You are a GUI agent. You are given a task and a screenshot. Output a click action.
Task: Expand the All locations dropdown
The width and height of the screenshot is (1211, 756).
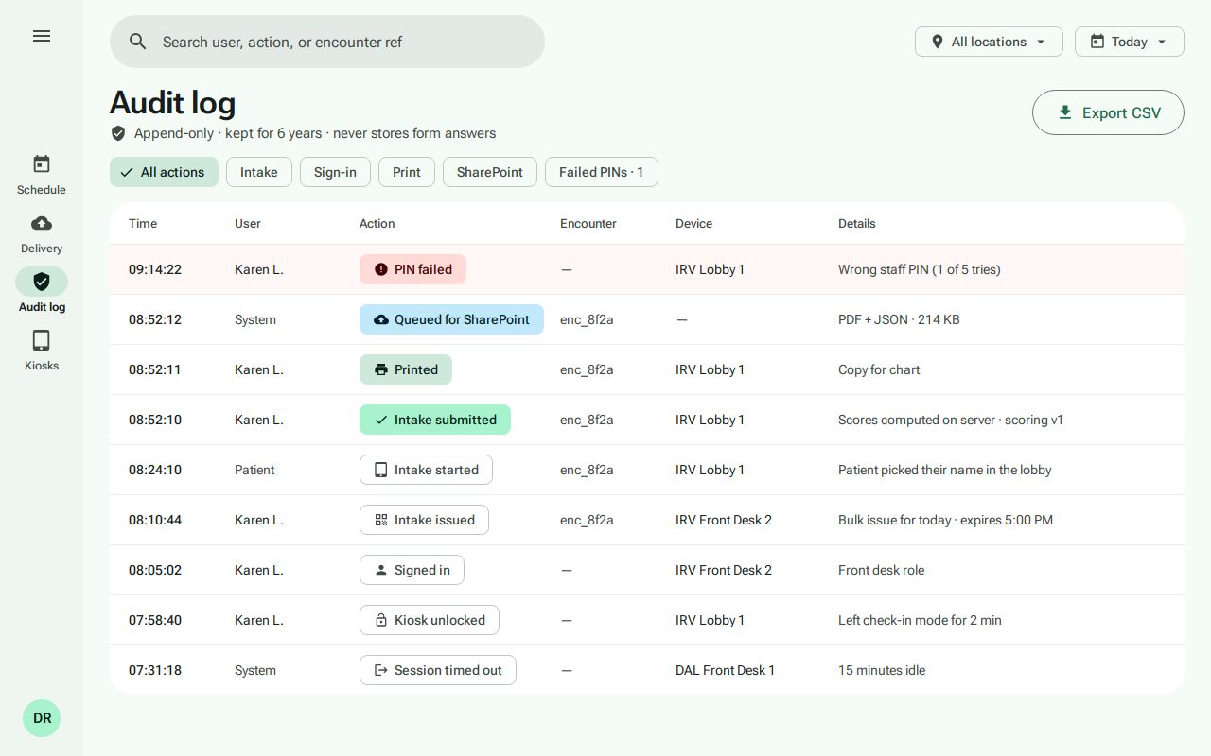point(989,42)
